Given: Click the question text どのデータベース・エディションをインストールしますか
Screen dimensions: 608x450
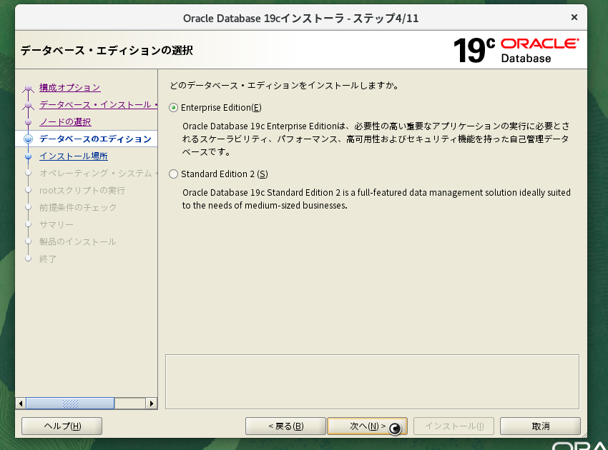Looking at the screenshot, I should click(285, 86).
